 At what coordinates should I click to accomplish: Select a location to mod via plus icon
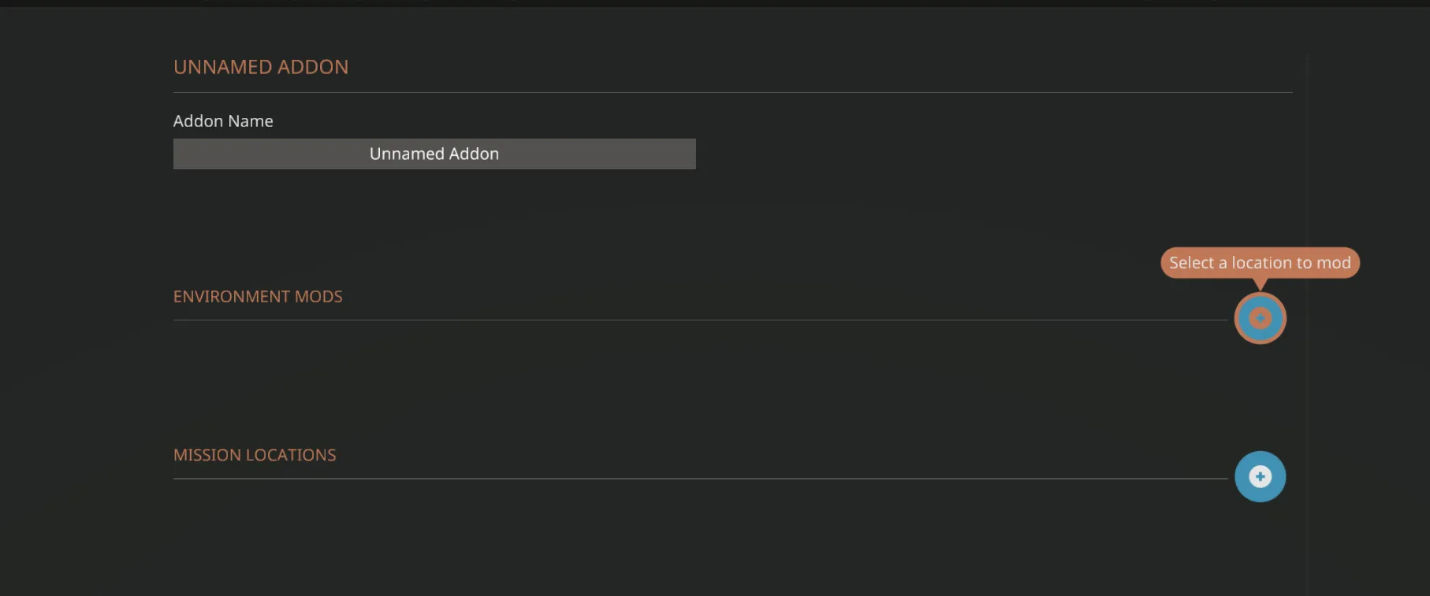[1260, 318]
